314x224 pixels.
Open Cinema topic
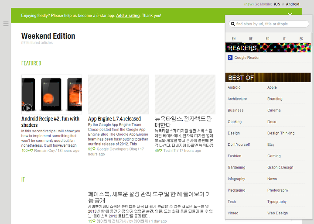274,110
